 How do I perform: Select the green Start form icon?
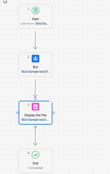tap(35, 11)
